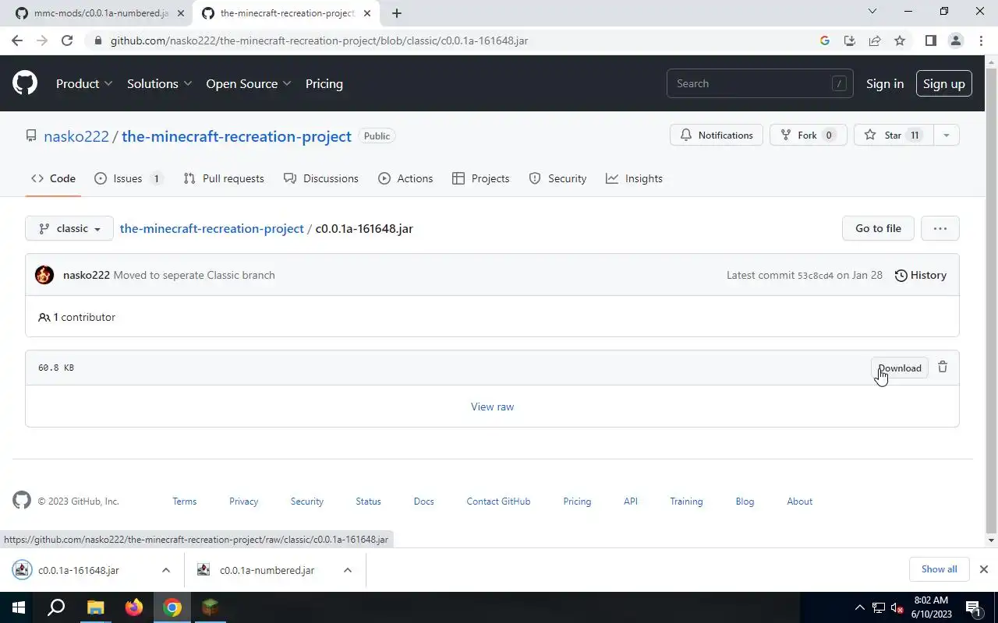Open the Chrome profile avatar
This screenshot has height=623, width=998.
(x=956, y=40)
